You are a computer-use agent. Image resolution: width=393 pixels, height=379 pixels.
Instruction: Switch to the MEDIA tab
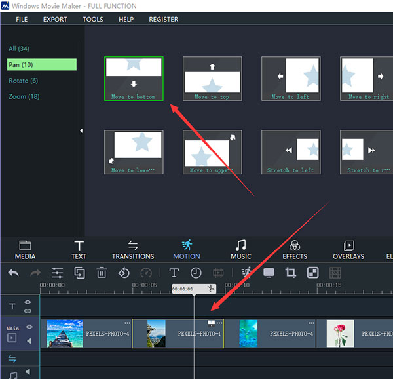25,250
